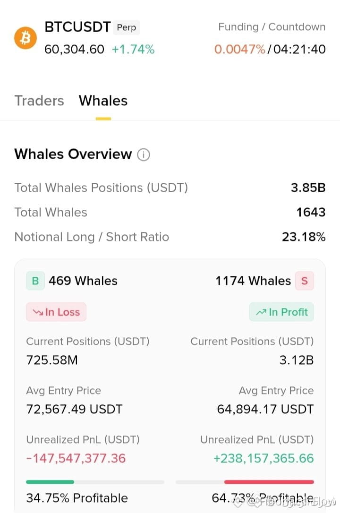This screenshot has width=340, height=513.
Task: Click the red S short badge
Action: point(305,281)
